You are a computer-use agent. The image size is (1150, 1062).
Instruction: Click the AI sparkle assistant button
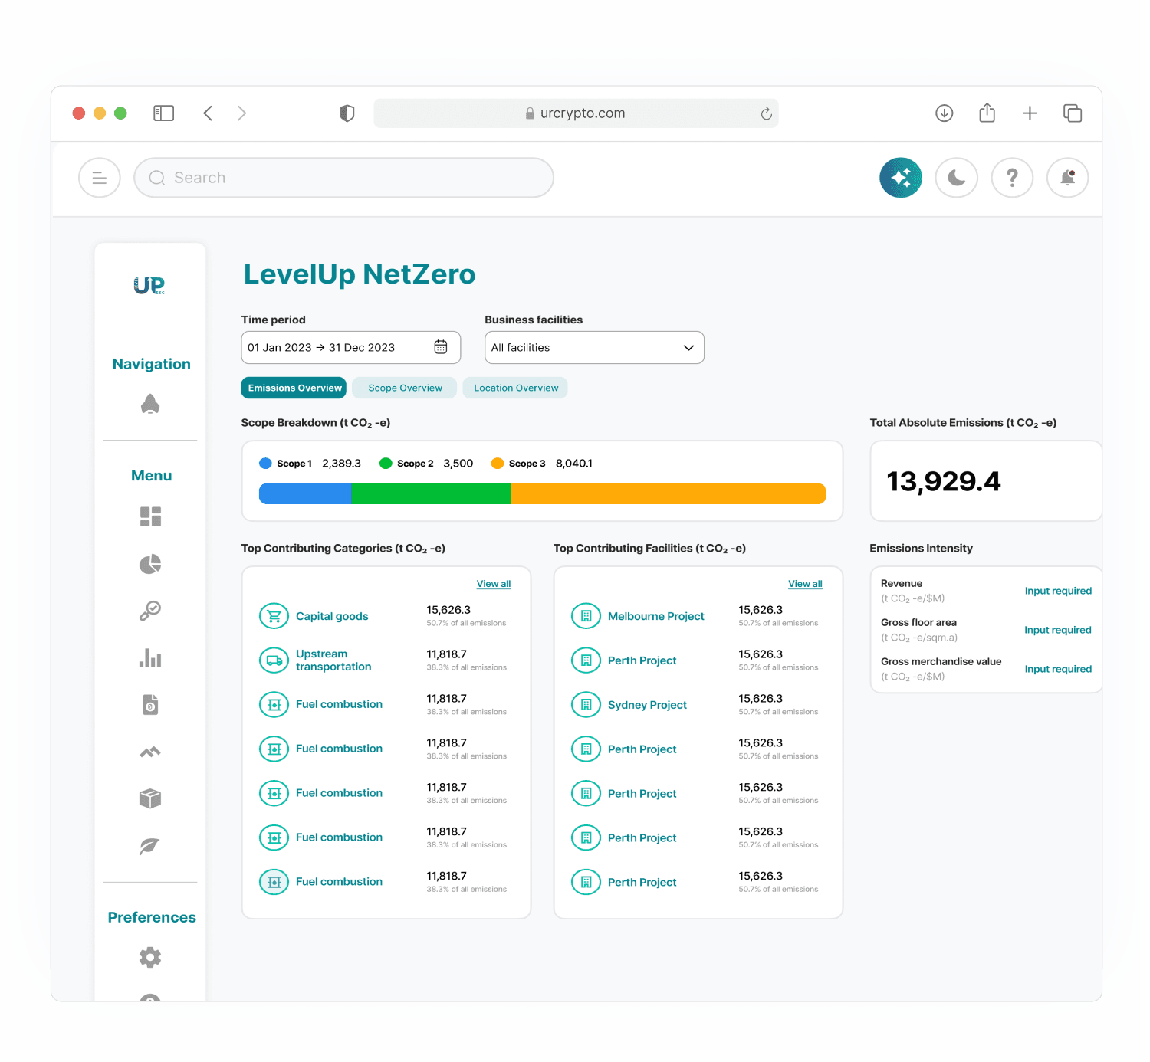[900, 178]
